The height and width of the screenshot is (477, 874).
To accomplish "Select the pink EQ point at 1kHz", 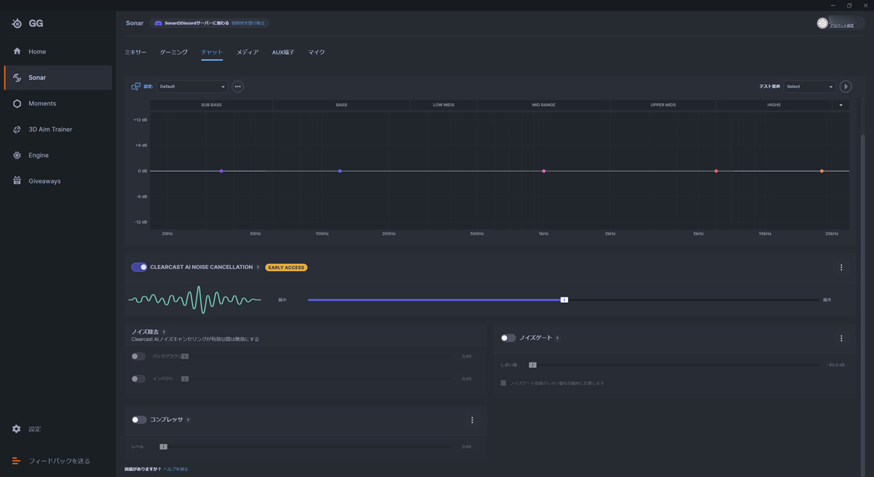I will coord(544,171).
